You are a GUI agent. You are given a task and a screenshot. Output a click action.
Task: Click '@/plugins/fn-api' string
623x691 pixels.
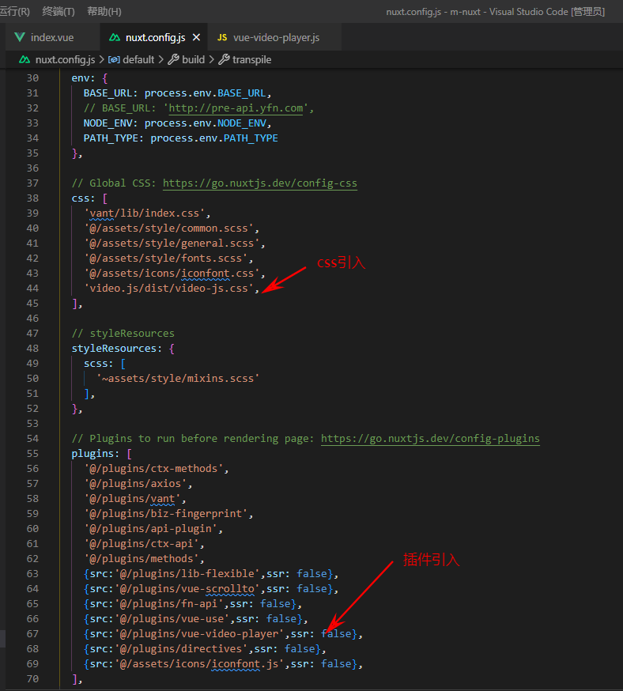click(x=169, y=604)
